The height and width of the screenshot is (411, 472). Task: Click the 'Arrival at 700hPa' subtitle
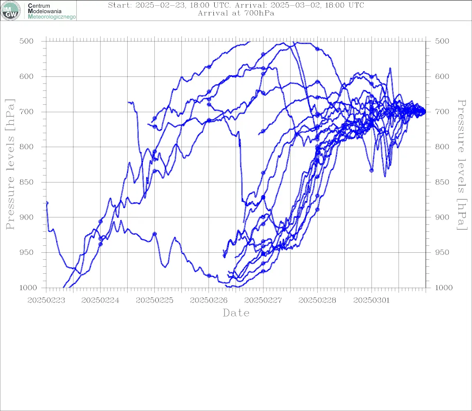236,13
